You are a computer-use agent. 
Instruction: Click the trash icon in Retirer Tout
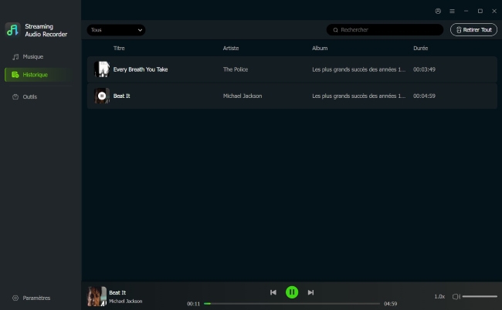pos(459,30)
